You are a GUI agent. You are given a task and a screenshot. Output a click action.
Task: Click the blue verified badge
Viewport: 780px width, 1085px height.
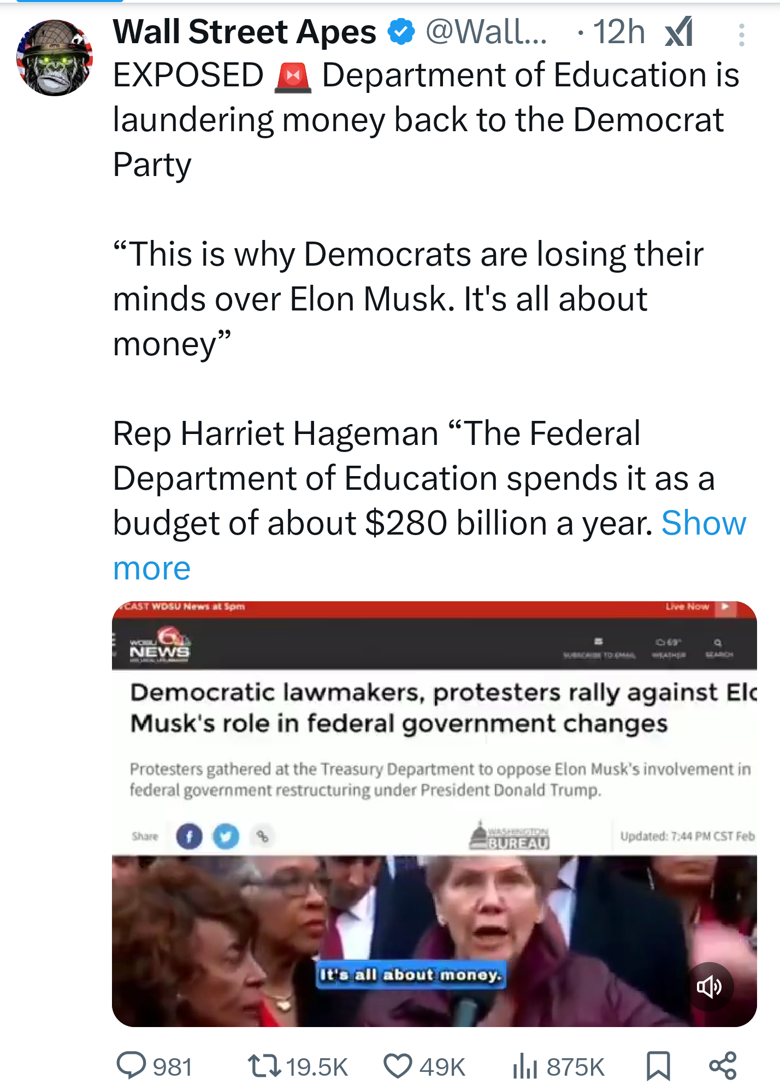click(401, 32)
